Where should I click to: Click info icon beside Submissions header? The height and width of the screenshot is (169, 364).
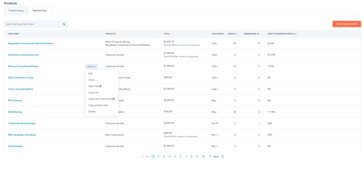coord(258,34)
